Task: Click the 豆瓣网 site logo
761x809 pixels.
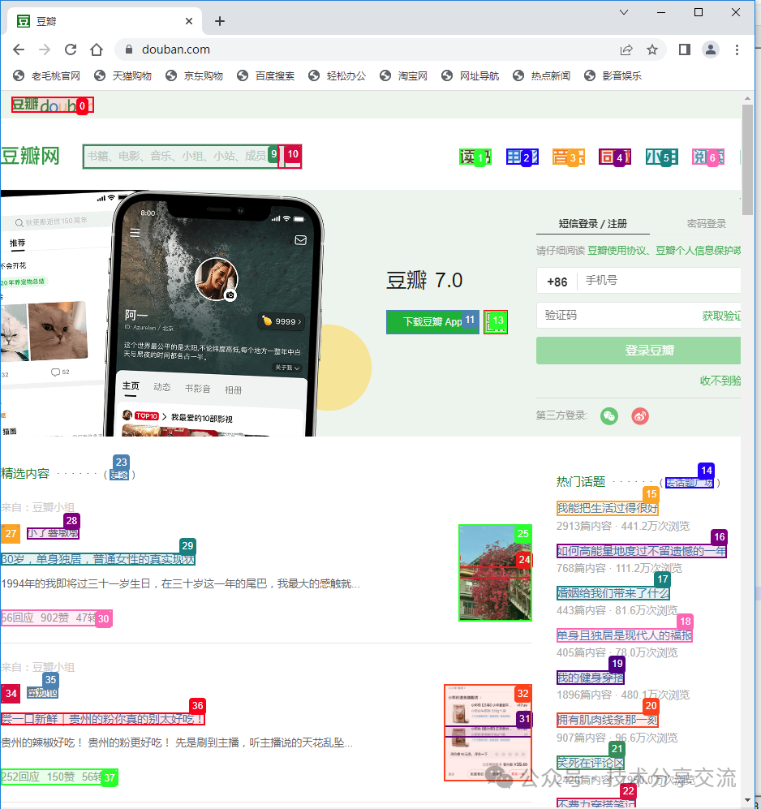Action: (30, 156)
